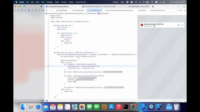
Task: Toggle recent files filter in navigator
Action: tap(41, 101)
